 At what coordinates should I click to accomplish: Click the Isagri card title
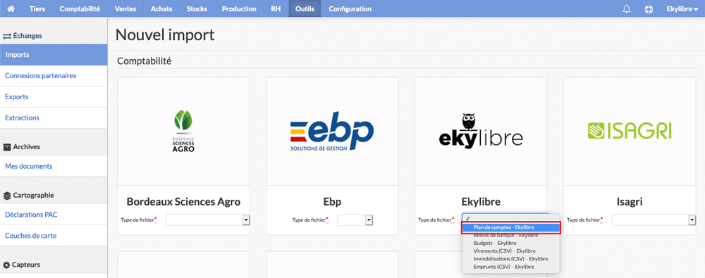click(x=630, y=202)
